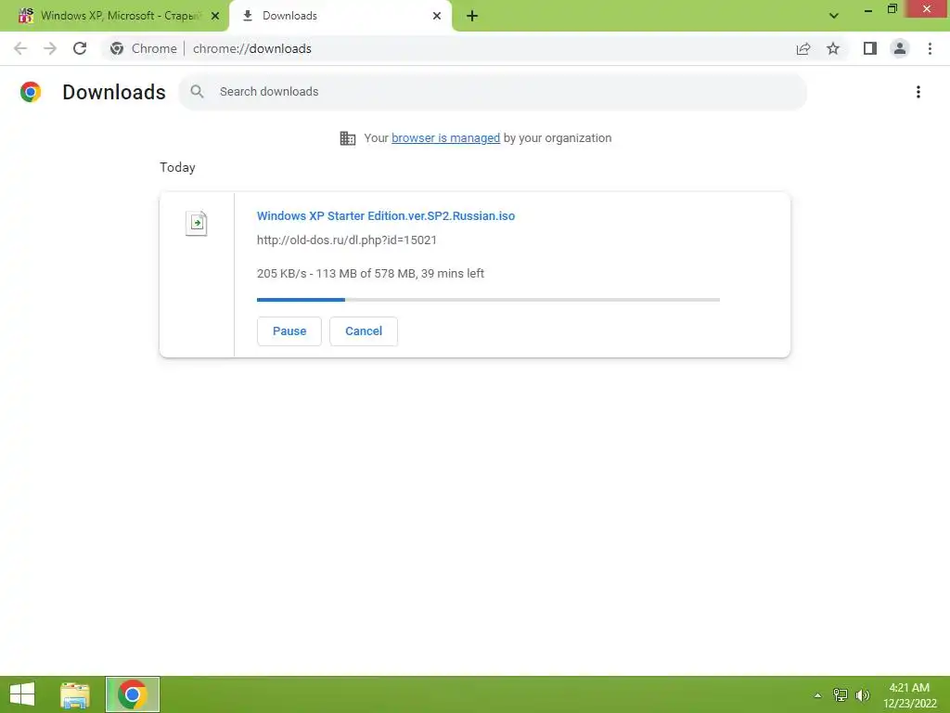Image resolution: width=950 pixels, height=713 pixels.
Task: Close the Windows XP, Microsoft tab
Action: (x=215, y=16)
